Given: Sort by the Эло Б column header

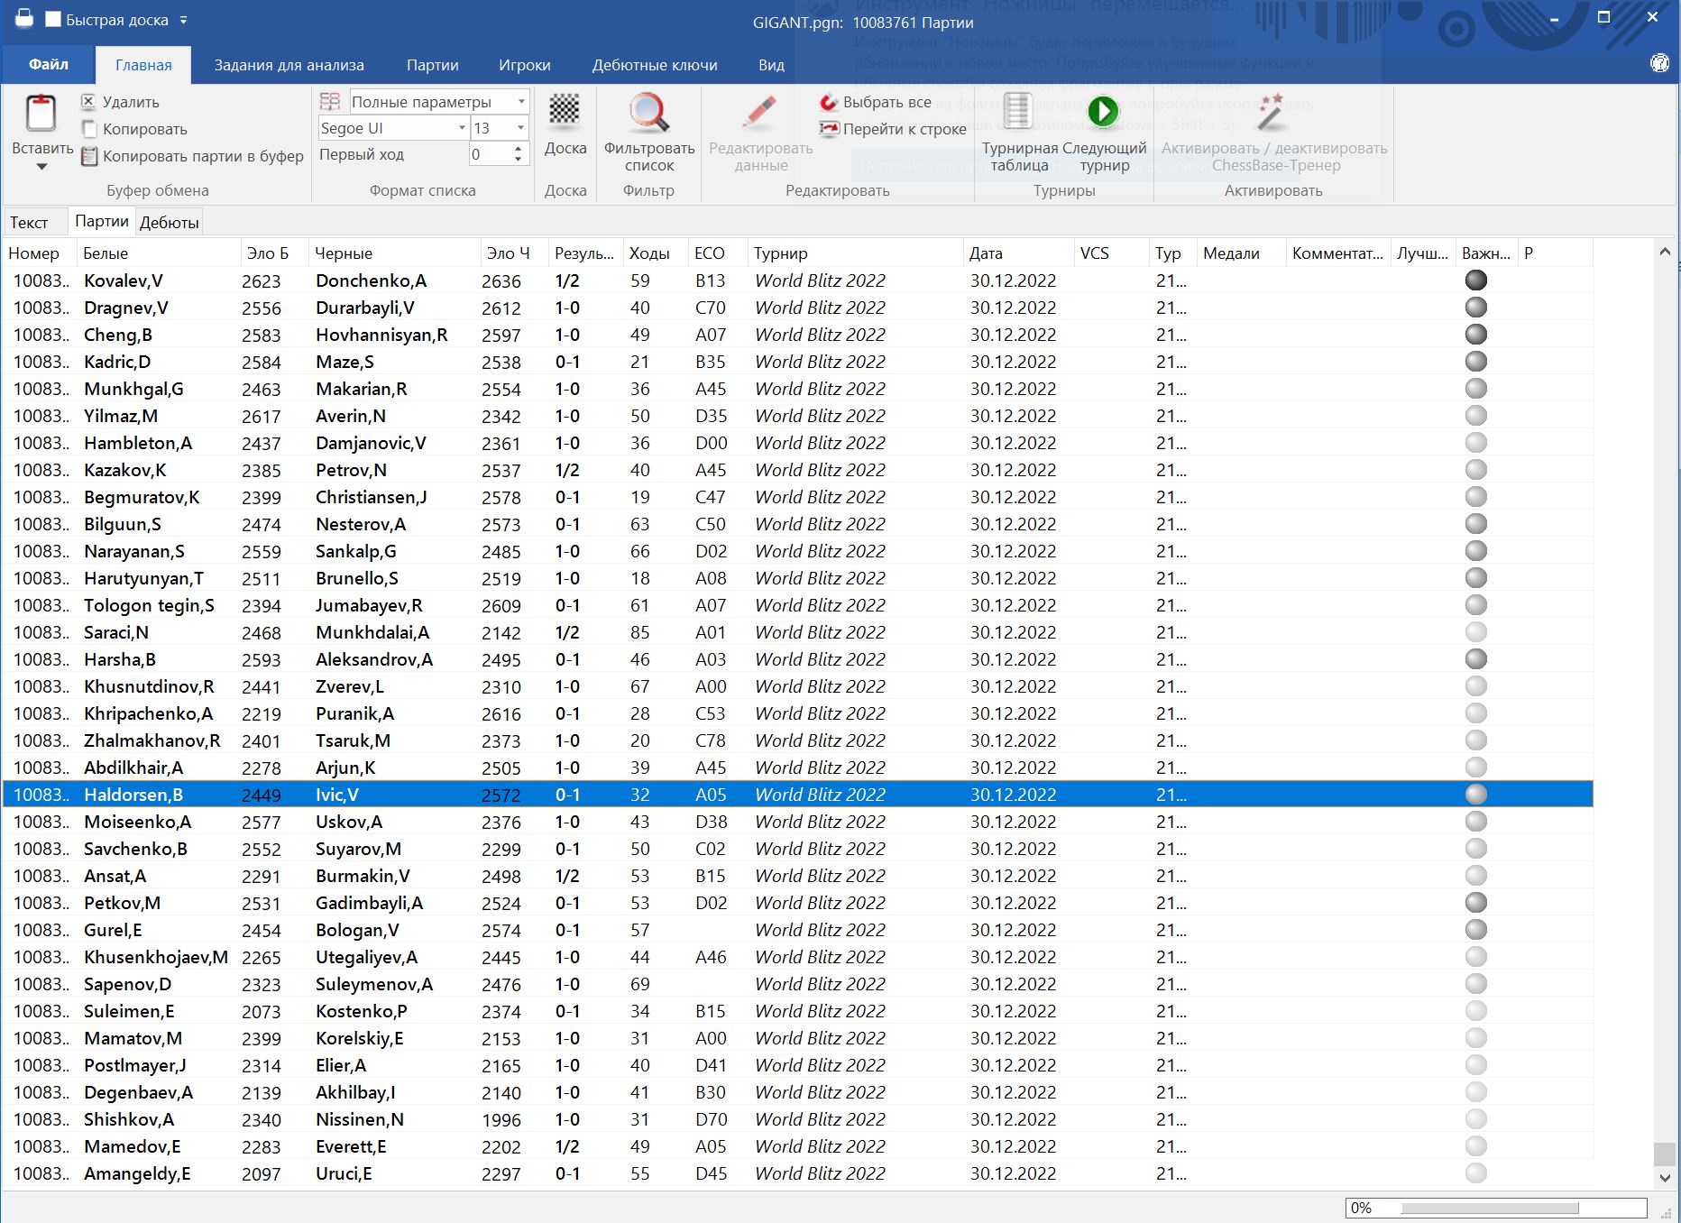Looking at the screenshot, I should tap(268, 253).
